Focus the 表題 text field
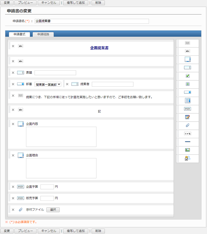 [x=55, y=73]
